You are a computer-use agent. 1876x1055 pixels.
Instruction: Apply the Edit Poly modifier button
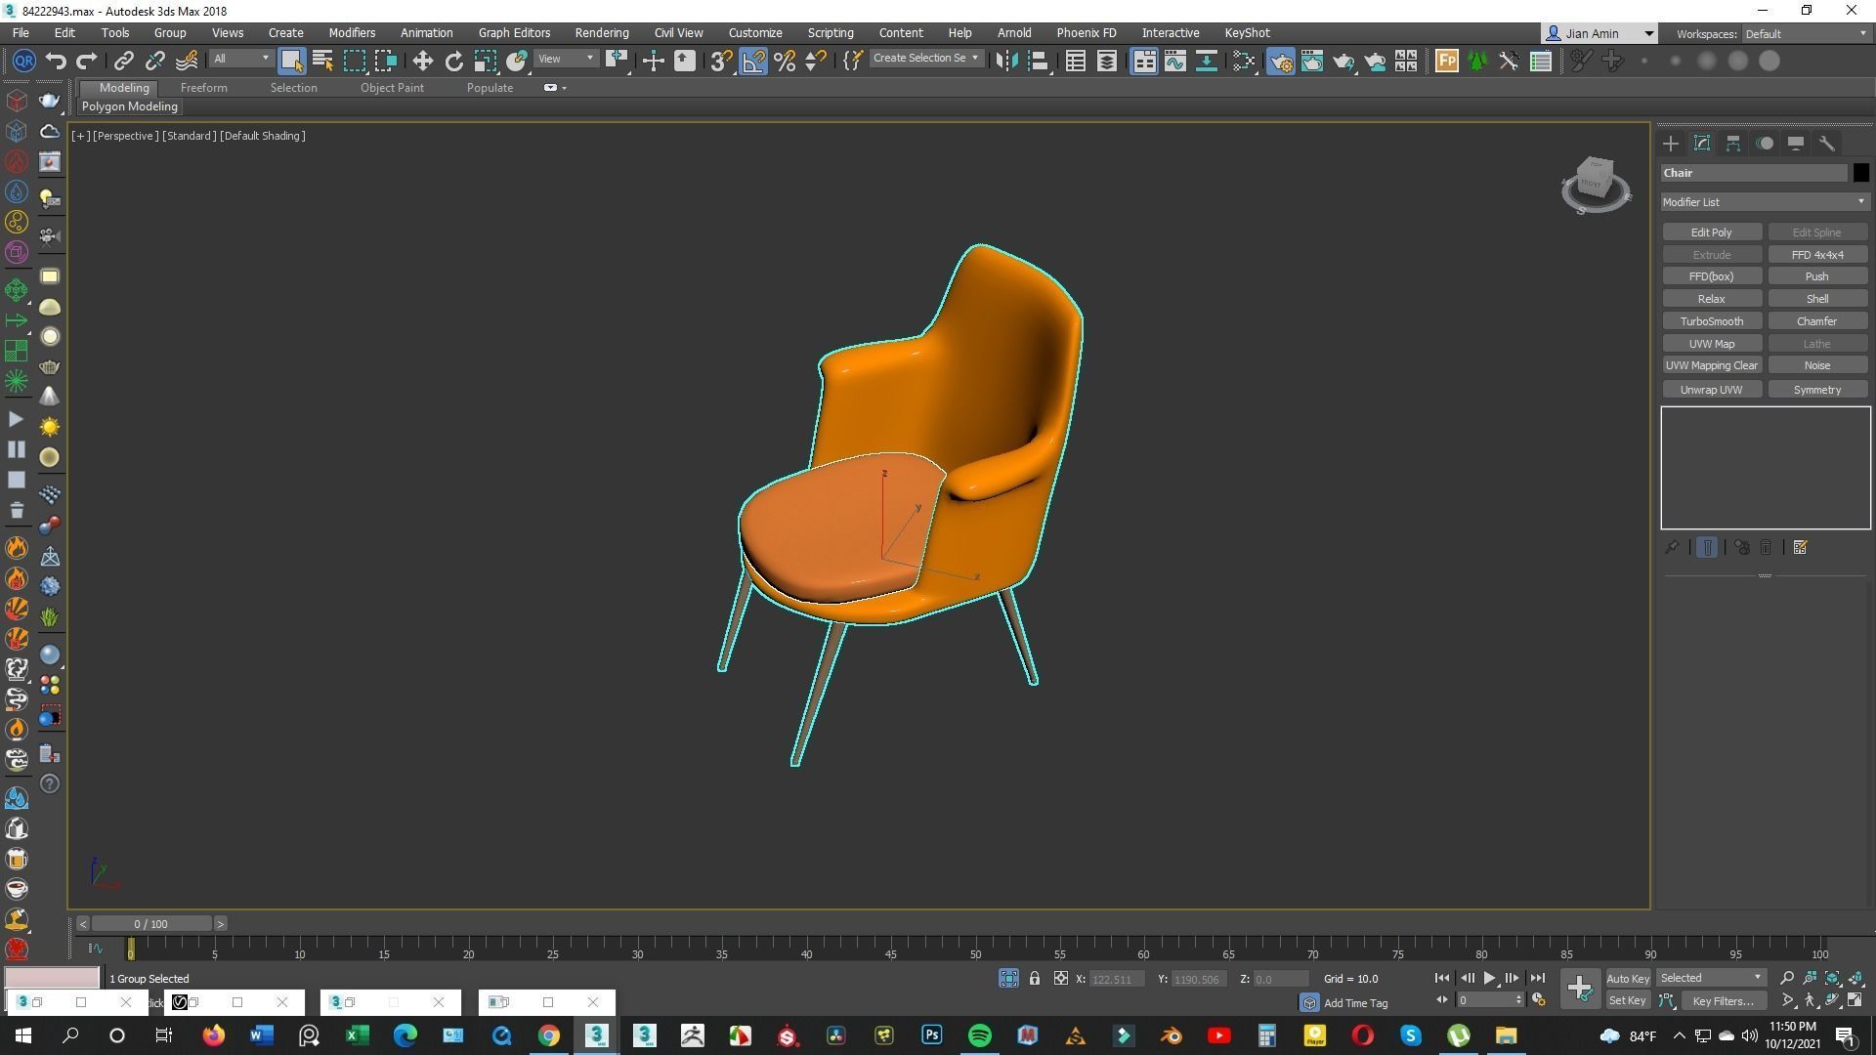1712,232
